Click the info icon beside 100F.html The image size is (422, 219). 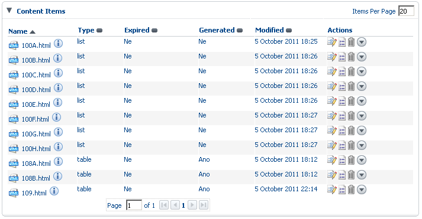coord(56,117)
